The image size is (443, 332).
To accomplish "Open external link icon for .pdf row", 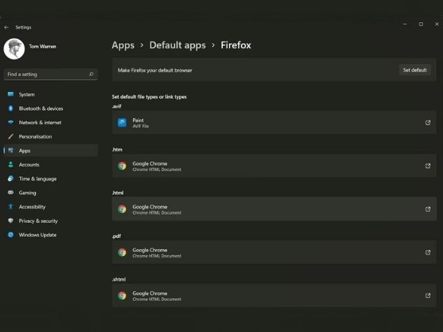I will 428,252.
